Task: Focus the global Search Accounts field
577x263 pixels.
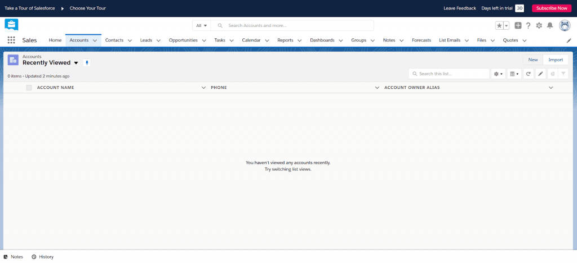Action: pyautogui.click(x=292, y=26)
